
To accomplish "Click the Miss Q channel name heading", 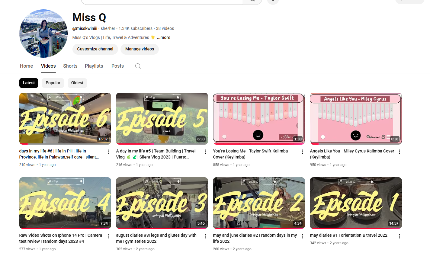I will point(89,18).
